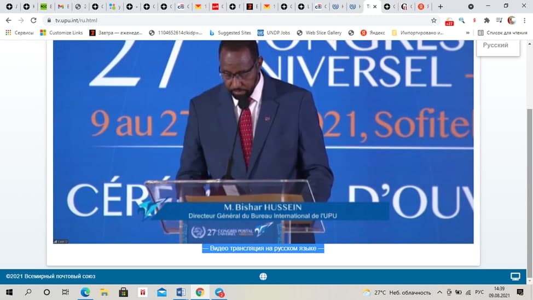Click the globe icon in page footer
Viewport: 533px width, 300px height.
(x=263, y=276)
